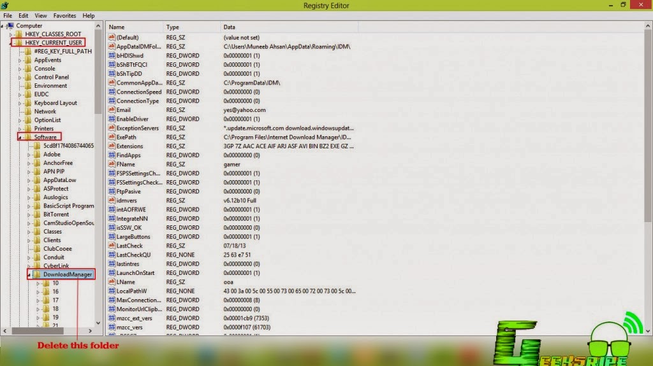Select the MaxConnection value row

(231, 300)
